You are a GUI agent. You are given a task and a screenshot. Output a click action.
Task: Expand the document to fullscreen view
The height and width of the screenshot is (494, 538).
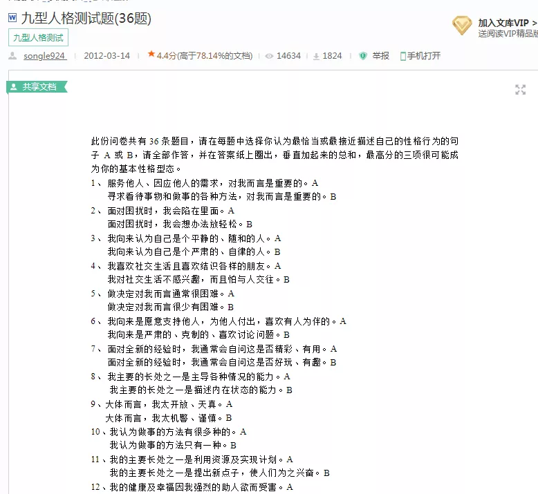[x=520, y=90]
